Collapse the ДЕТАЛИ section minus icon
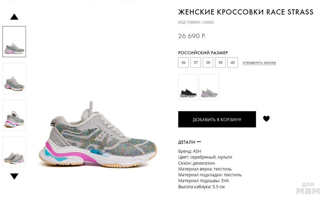The height and width of the screenshot is (199, 325). pyautogui.click(x=199, y=142)
